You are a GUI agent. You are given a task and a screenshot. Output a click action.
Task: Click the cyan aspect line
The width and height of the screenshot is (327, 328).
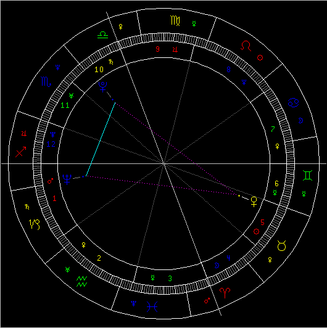pos(101,139)
